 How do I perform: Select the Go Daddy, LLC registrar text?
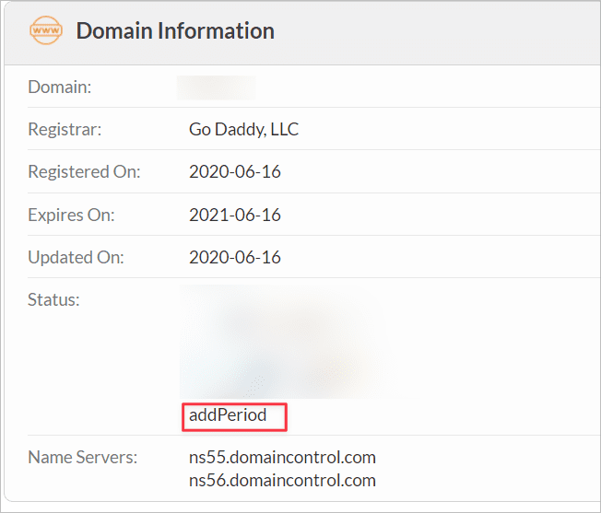(243, 130)
